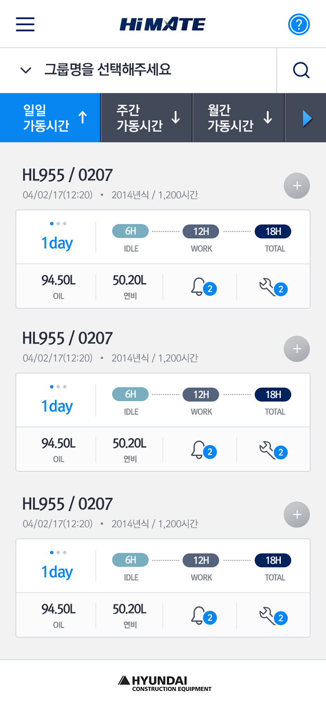Switch to the 주간 가동시간 tab
Image resolution: width=326 pixels, height=710 pixels.
(x=147, y=118)
